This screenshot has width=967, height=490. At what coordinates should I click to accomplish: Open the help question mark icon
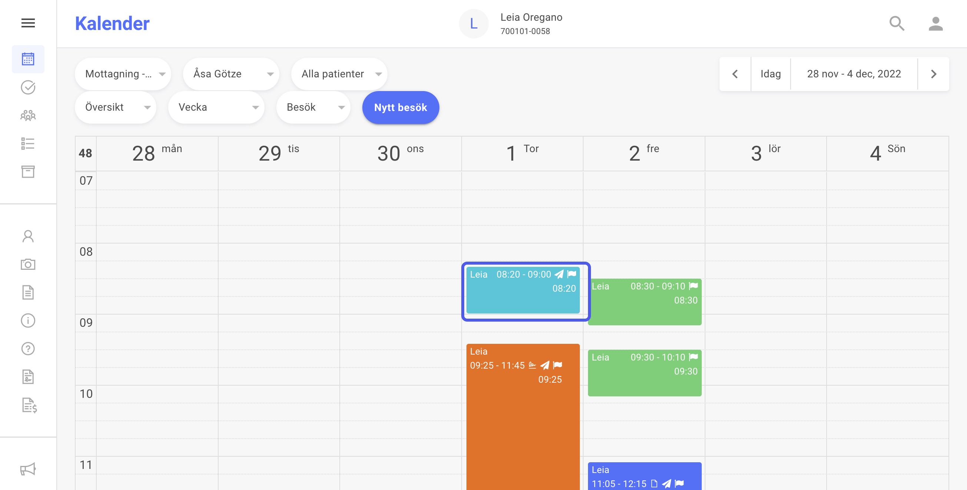click(28, 349)
